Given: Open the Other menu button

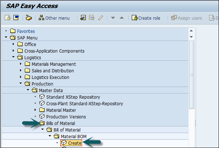Looking at the screenshot, I should coord(54,18).
